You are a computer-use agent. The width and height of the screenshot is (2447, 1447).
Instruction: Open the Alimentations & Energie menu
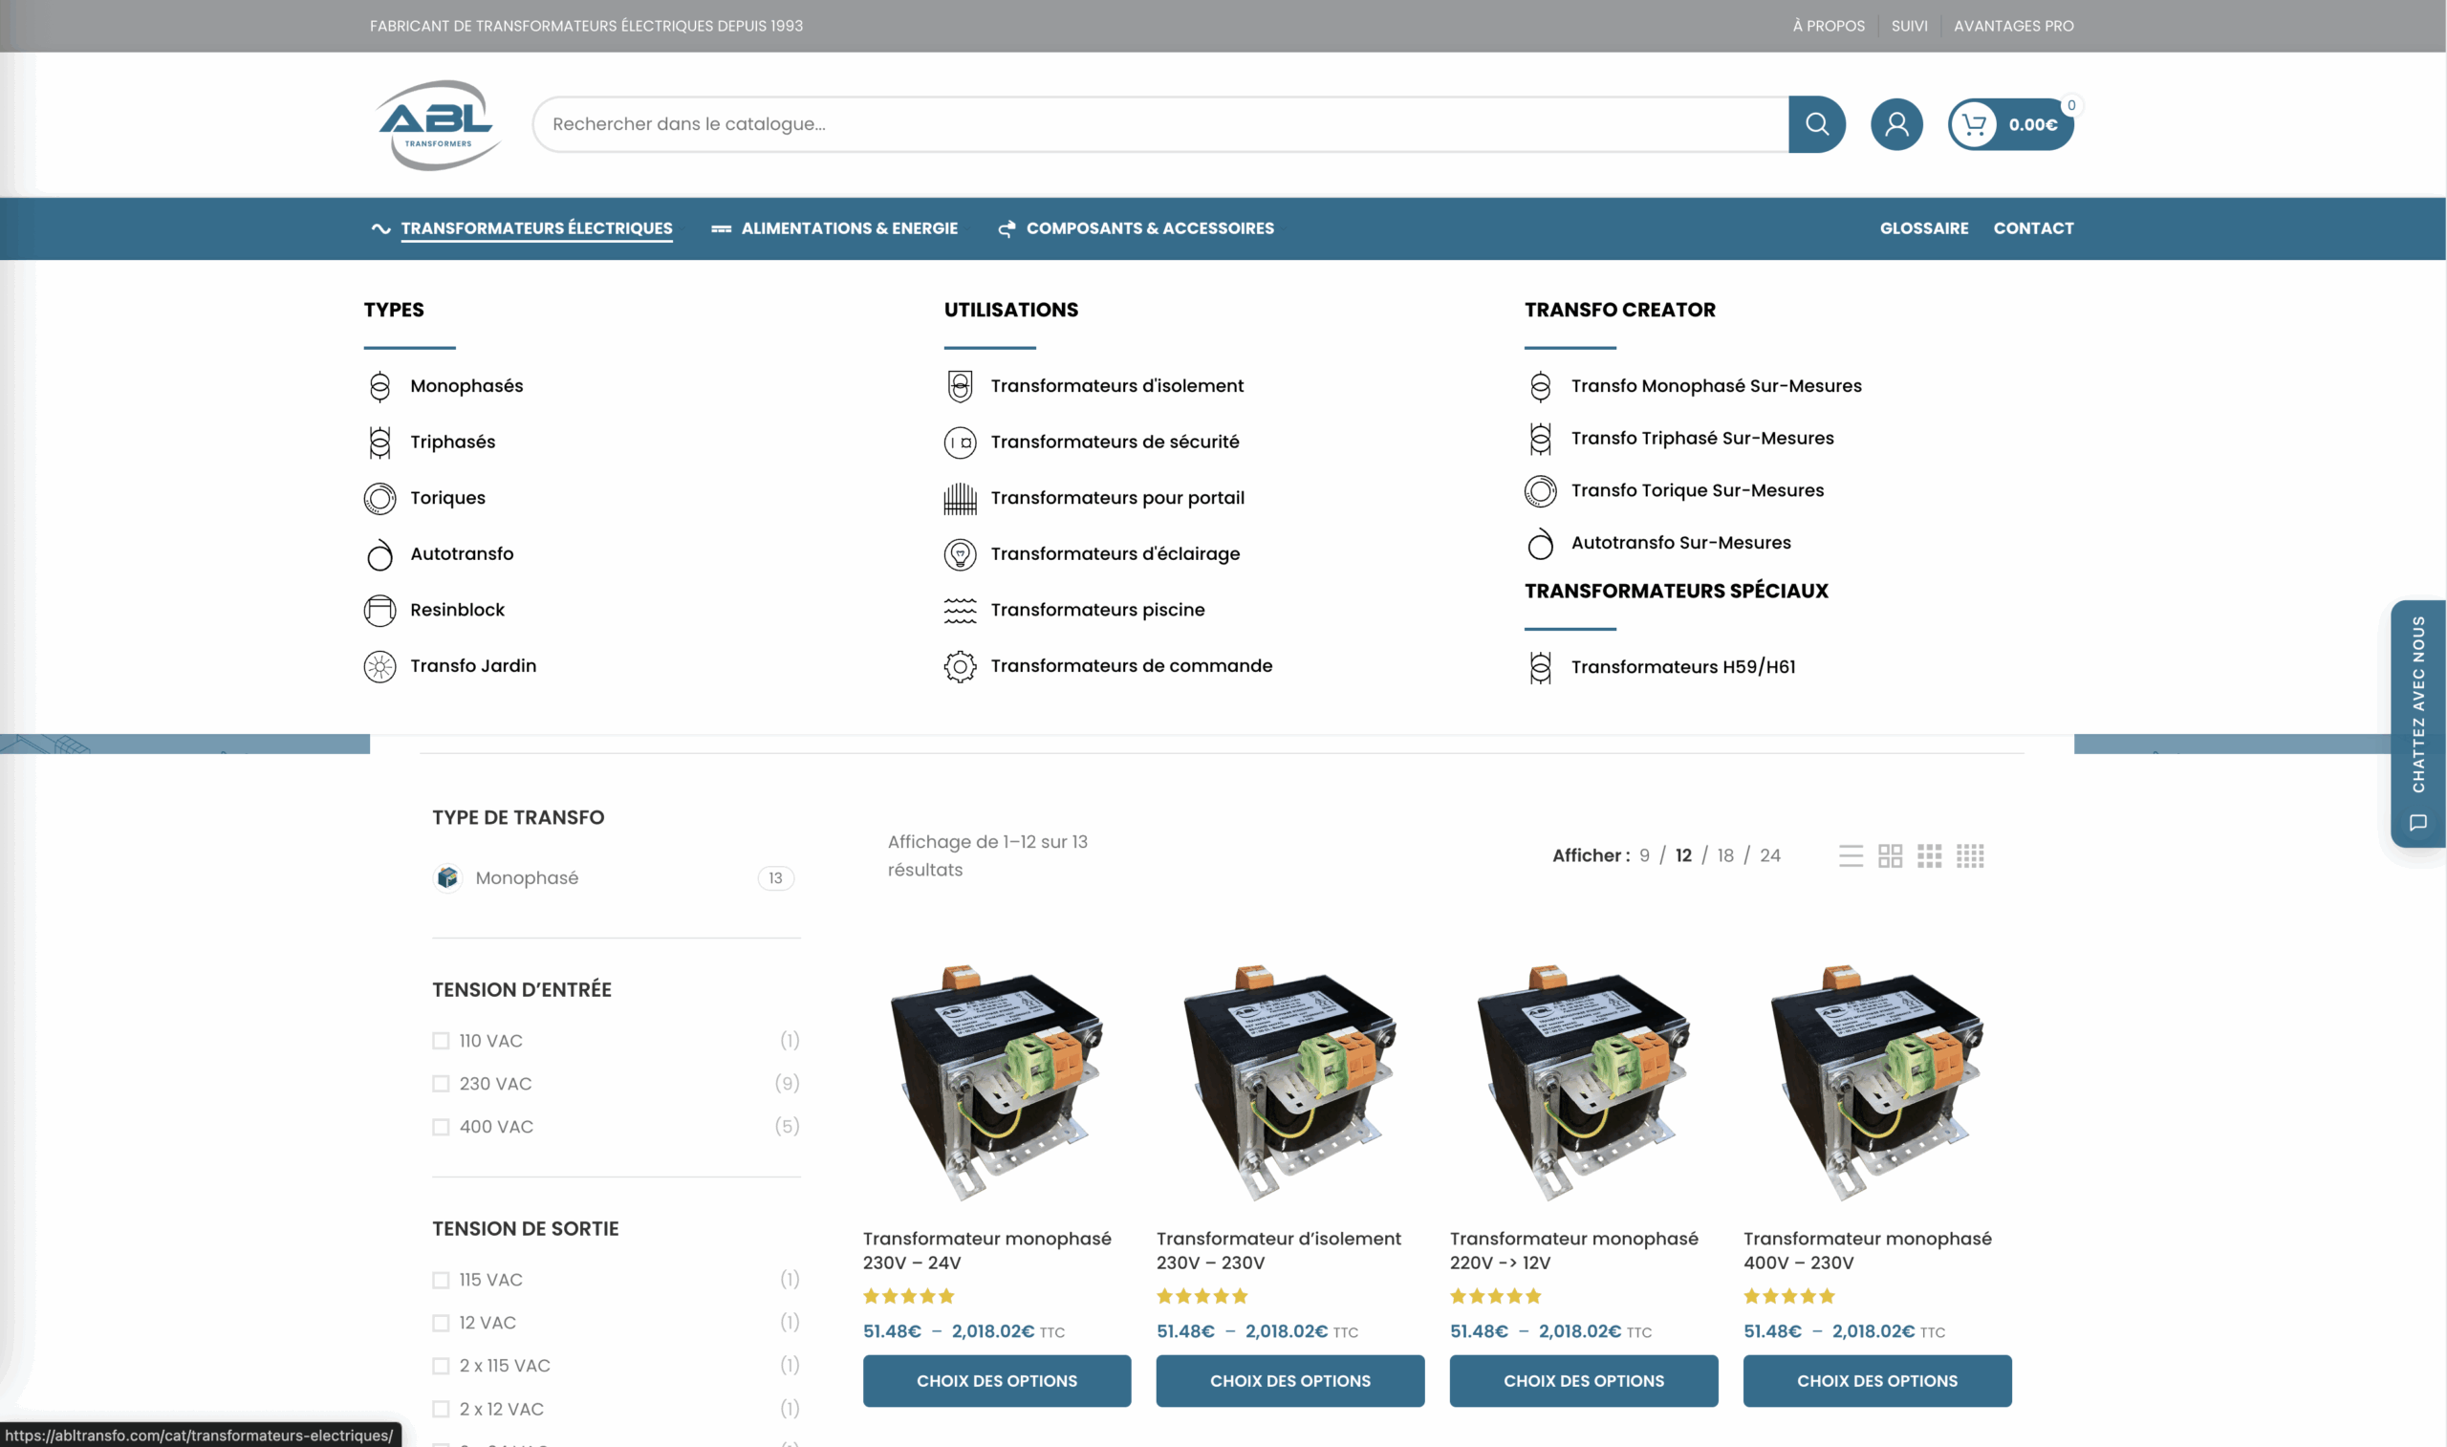(x=848, y=228)
